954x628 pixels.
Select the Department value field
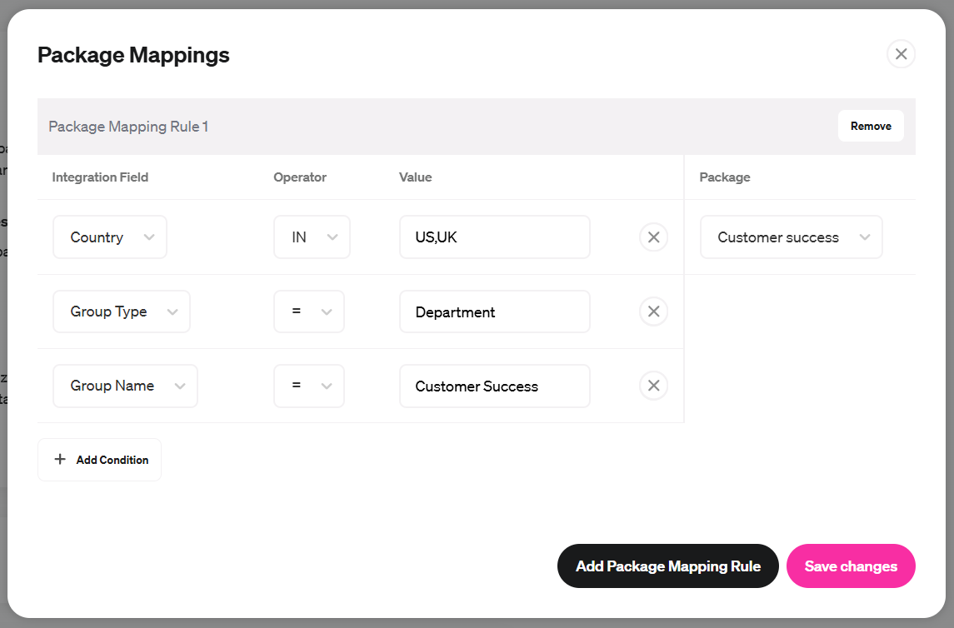(x=494, y=311)
